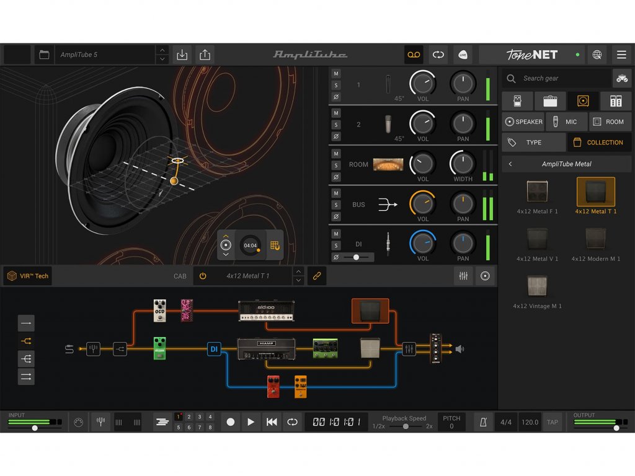Image resolution: width=635 pixels, height=476 pixels.
Task: Mute mic channel 1
Action: point(335,74)
